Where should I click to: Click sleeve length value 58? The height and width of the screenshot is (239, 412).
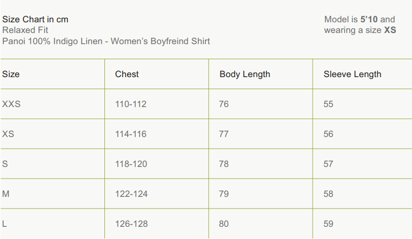(x=328, y=194)
